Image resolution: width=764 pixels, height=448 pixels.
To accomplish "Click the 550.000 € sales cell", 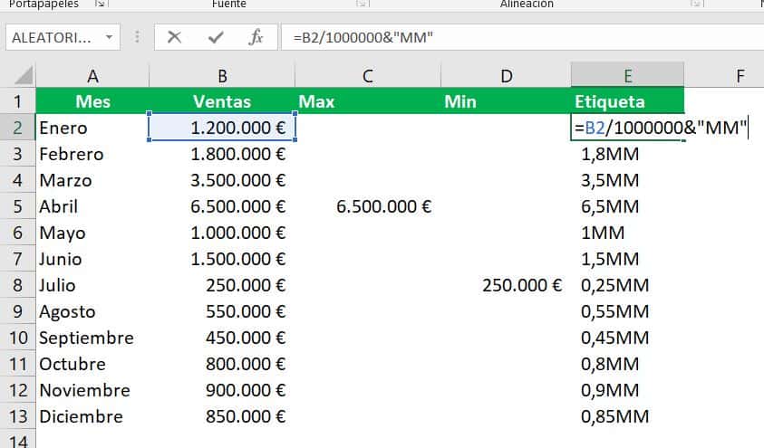I will click(222, 311).
